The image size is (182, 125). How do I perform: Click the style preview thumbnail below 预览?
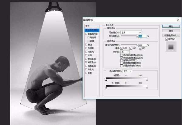pos(171,47)
